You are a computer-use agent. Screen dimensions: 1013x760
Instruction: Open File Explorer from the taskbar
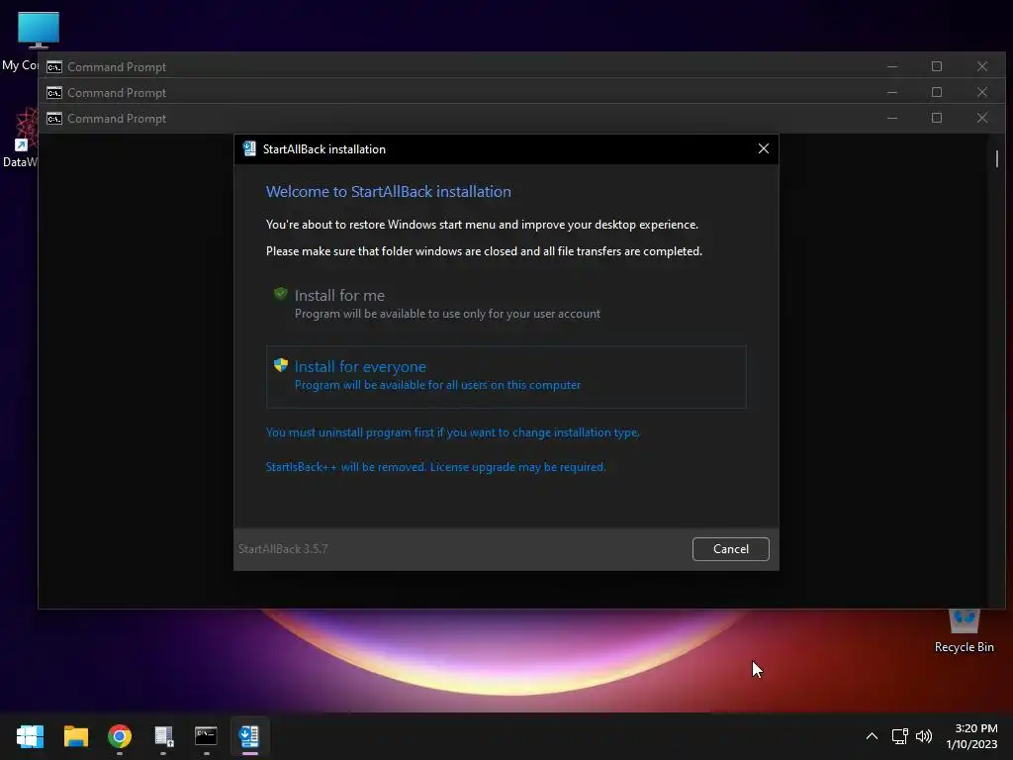coord(75,736)
